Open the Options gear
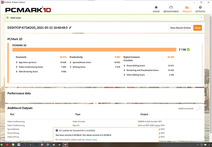Image resolution: width=212 pixels, height=147 pixels. coord(200,9)
